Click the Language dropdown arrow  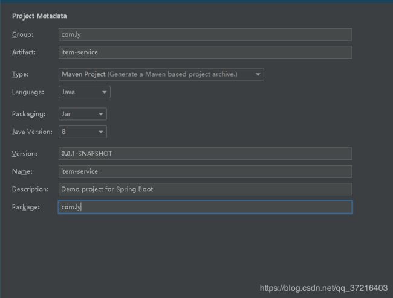(x=104, y=92)
